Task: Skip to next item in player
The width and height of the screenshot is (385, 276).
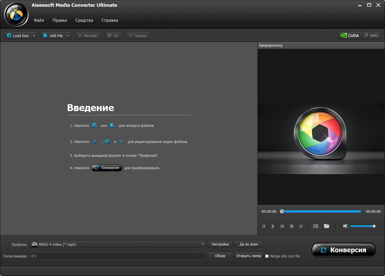Action: [x=301, y=226]
